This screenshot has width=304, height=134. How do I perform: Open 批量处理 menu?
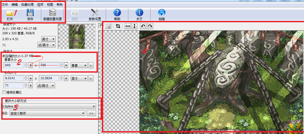pyautogui.click(x=27, y=4)
